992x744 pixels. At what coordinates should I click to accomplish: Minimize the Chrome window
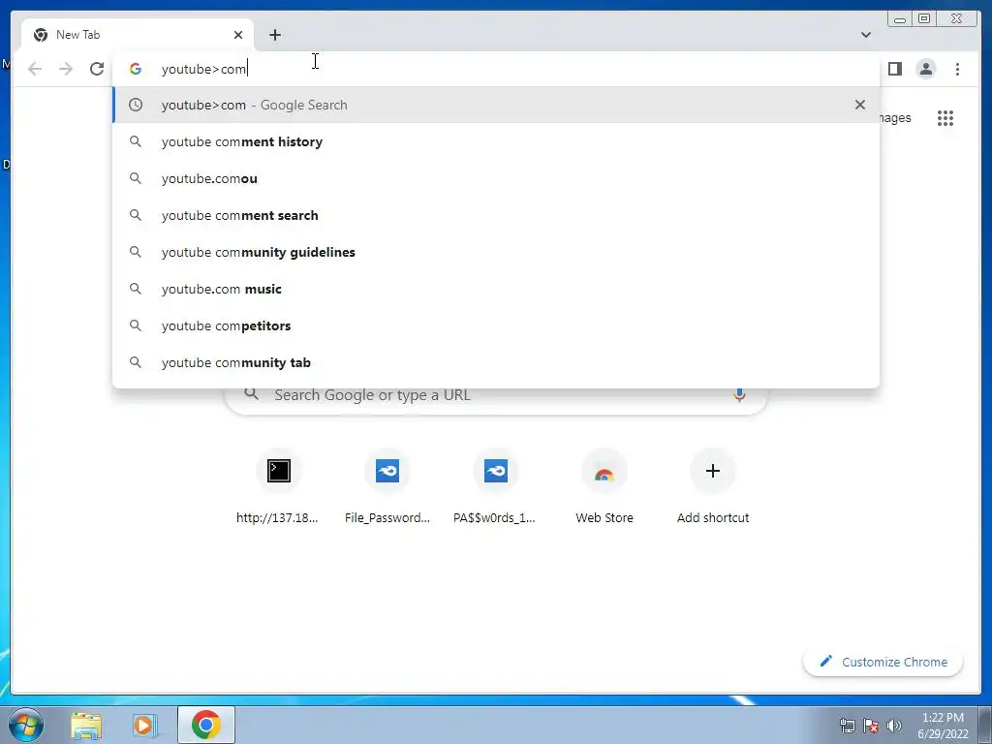click(x=900, y=19)
